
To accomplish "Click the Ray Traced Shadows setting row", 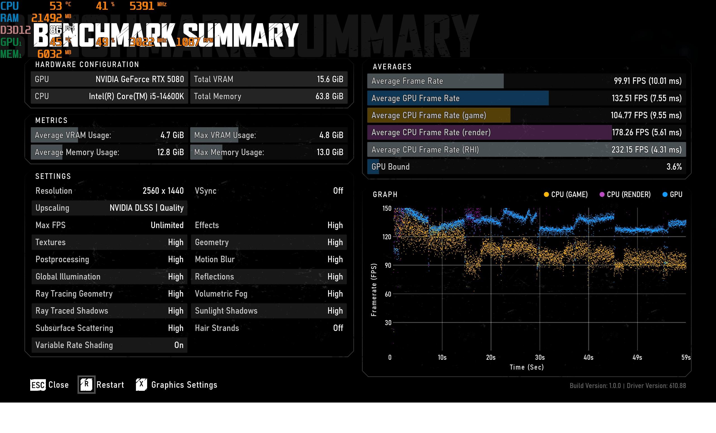I will pos(109,311).
